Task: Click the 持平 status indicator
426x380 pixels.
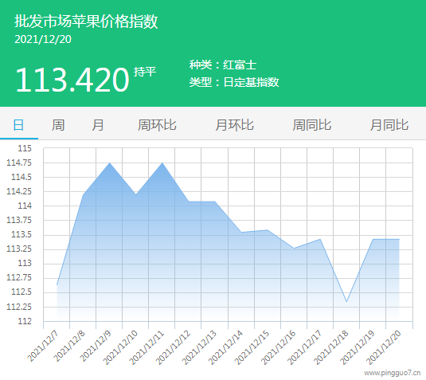Action: (x=145, y=72)
